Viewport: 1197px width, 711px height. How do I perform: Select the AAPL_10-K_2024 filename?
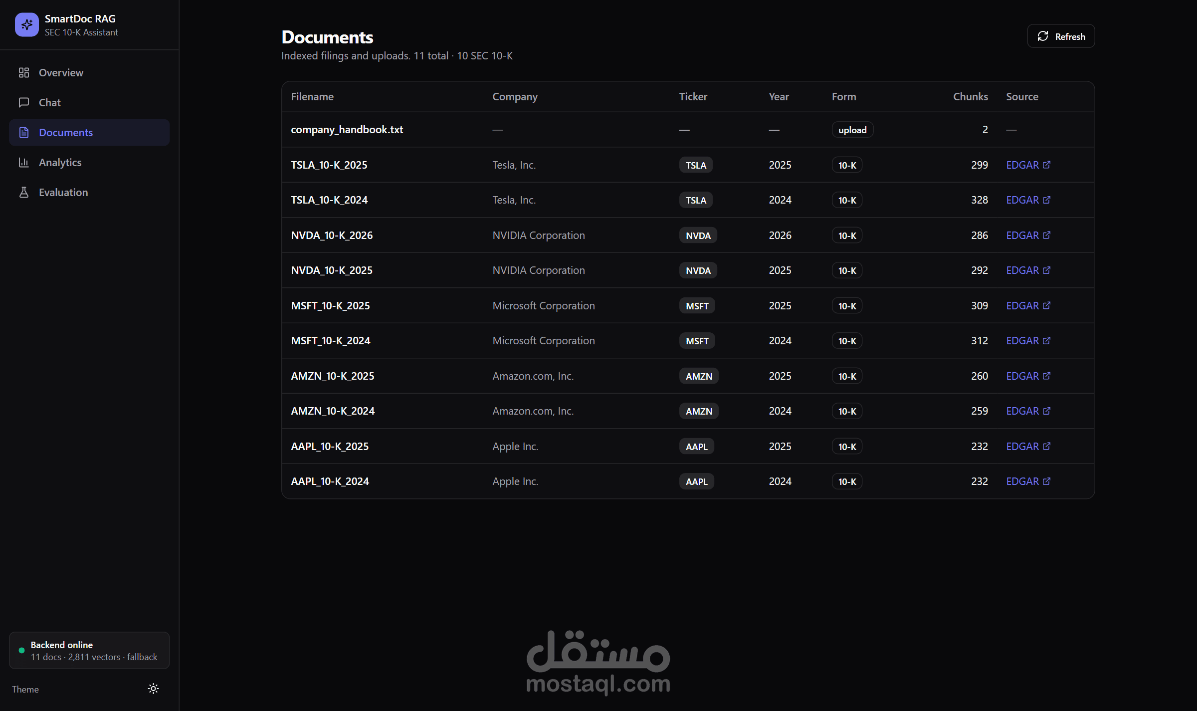click(x=330, y=481)
